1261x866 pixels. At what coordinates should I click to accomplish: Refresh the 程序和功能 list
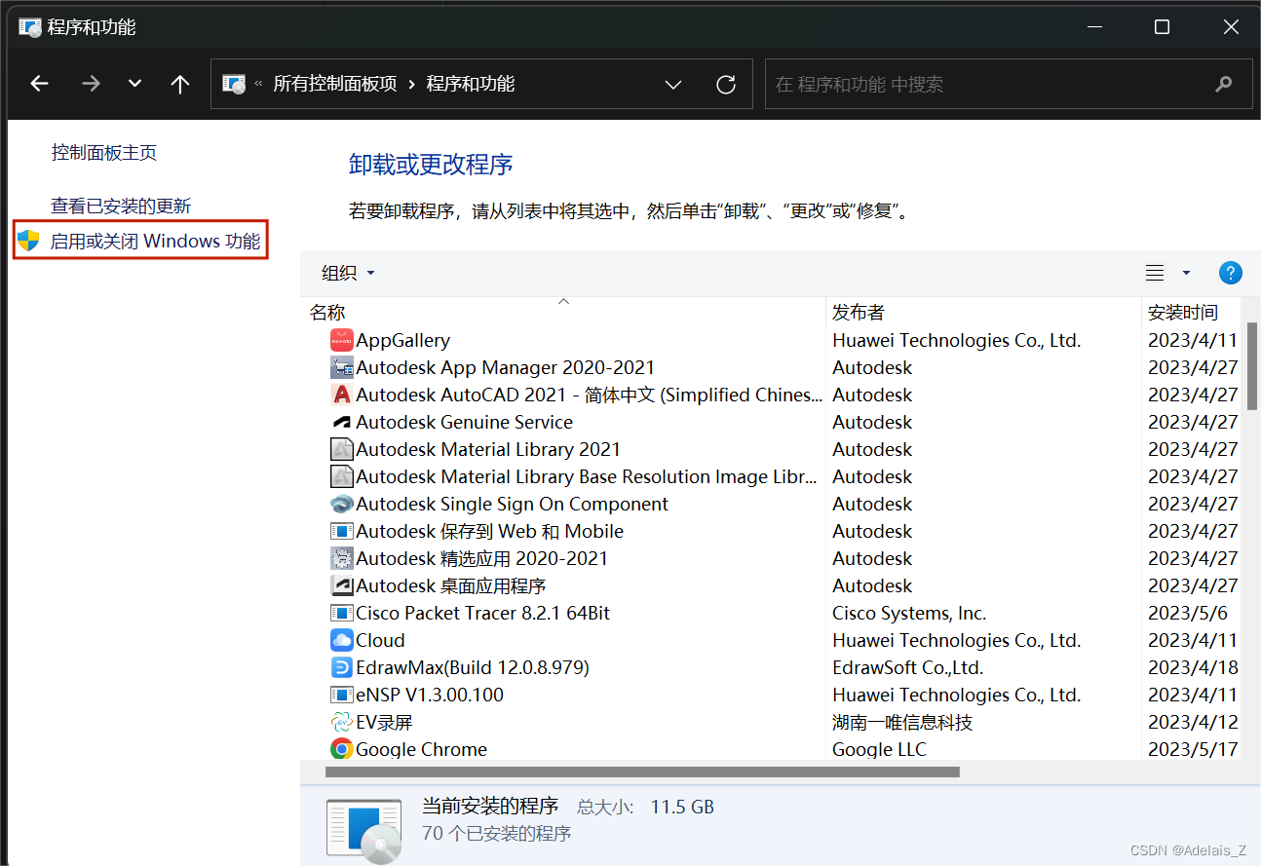[726, 85]
